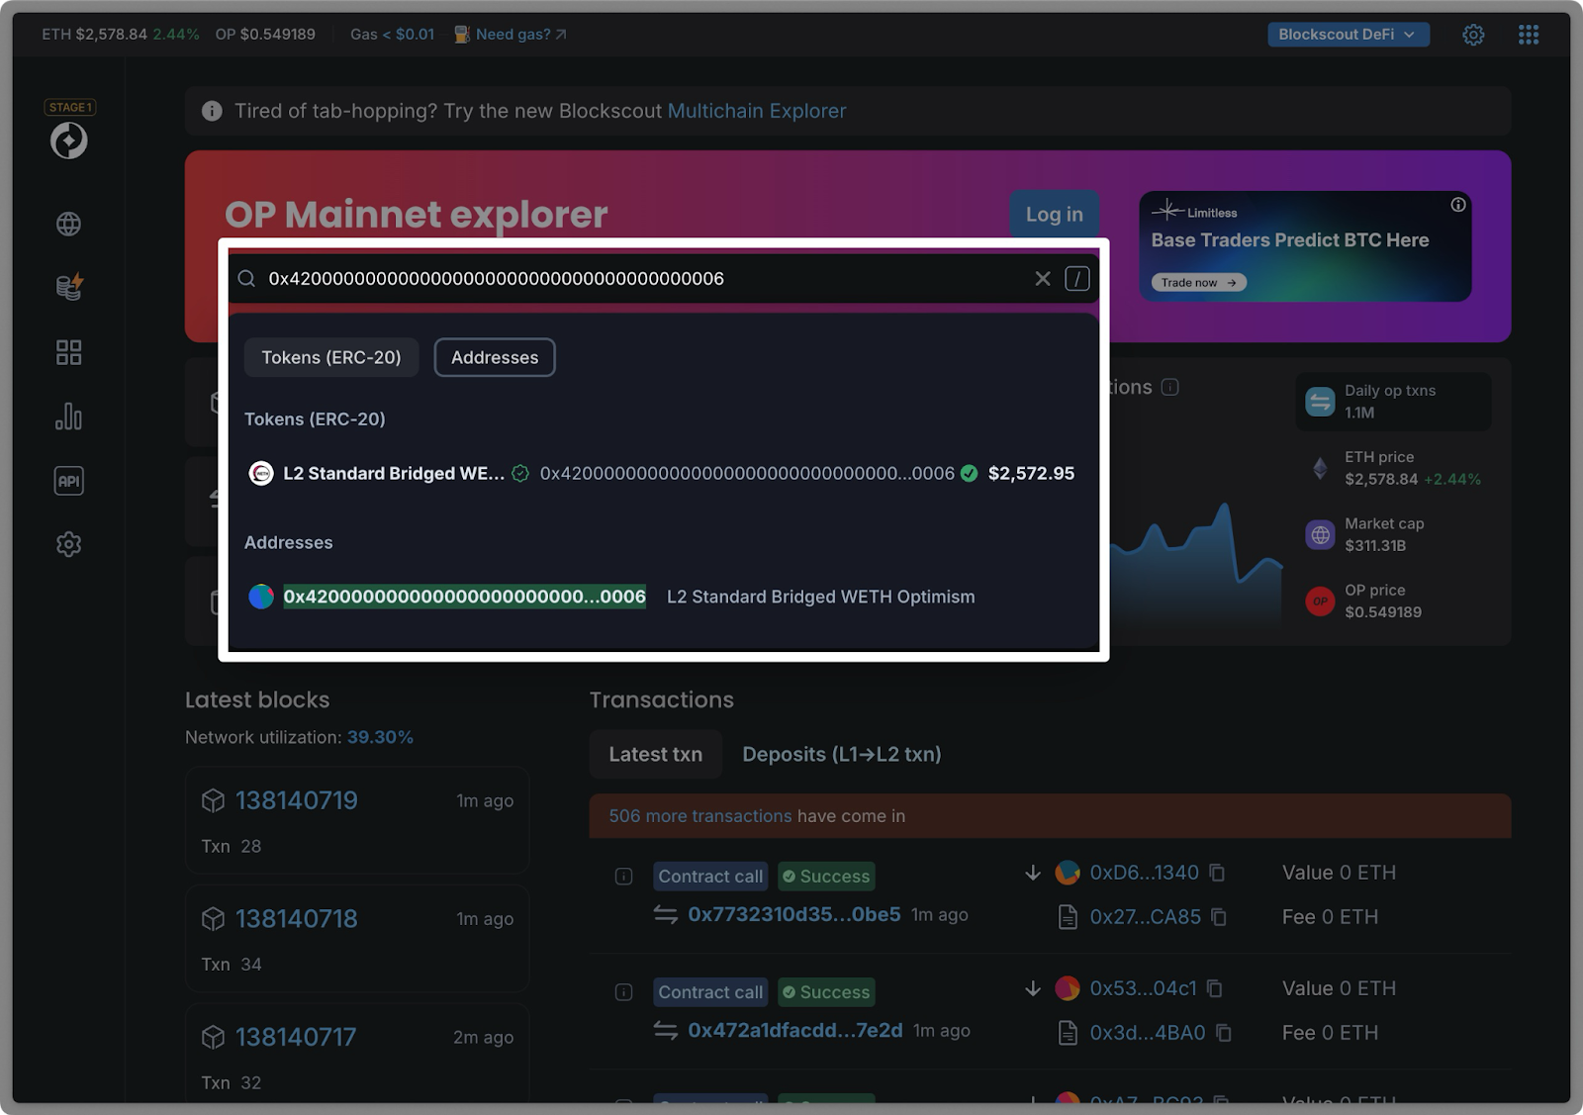Copy address 0x3d...4BA0
Viewport: 1583px width, 1115px height.
tap(1224, 1033)
